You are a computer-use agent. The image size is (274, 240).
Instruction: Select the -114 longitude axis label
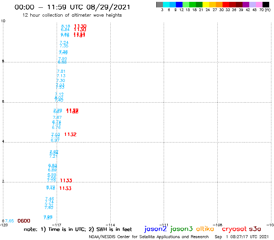coord(110,225)
